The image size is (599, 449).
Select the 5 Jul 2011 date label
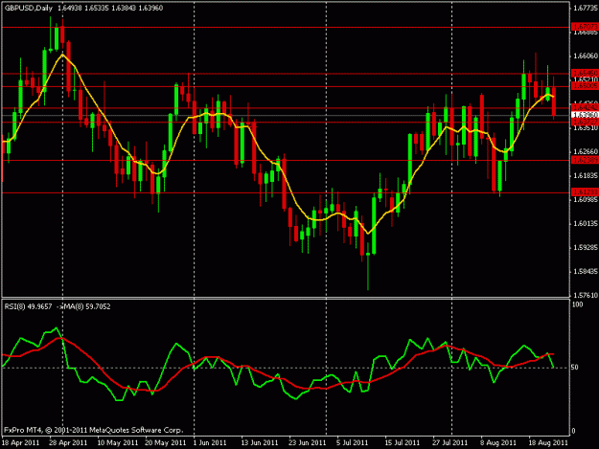click(x=353, y=443)
